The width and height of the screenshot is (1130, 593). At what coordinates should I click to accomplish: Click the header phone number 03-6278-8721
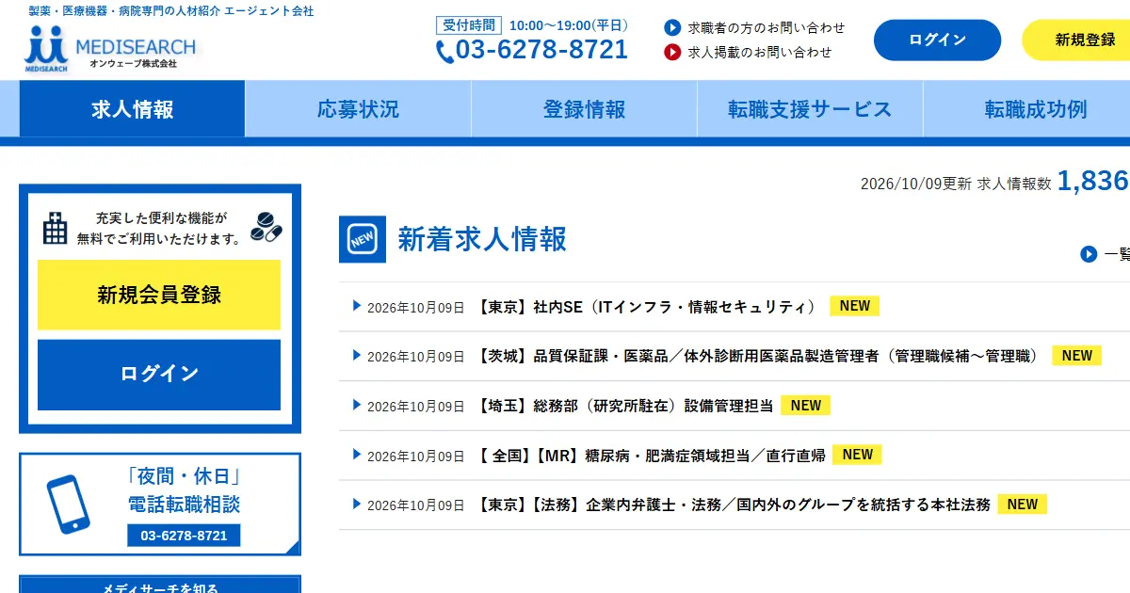pos(542,50)
